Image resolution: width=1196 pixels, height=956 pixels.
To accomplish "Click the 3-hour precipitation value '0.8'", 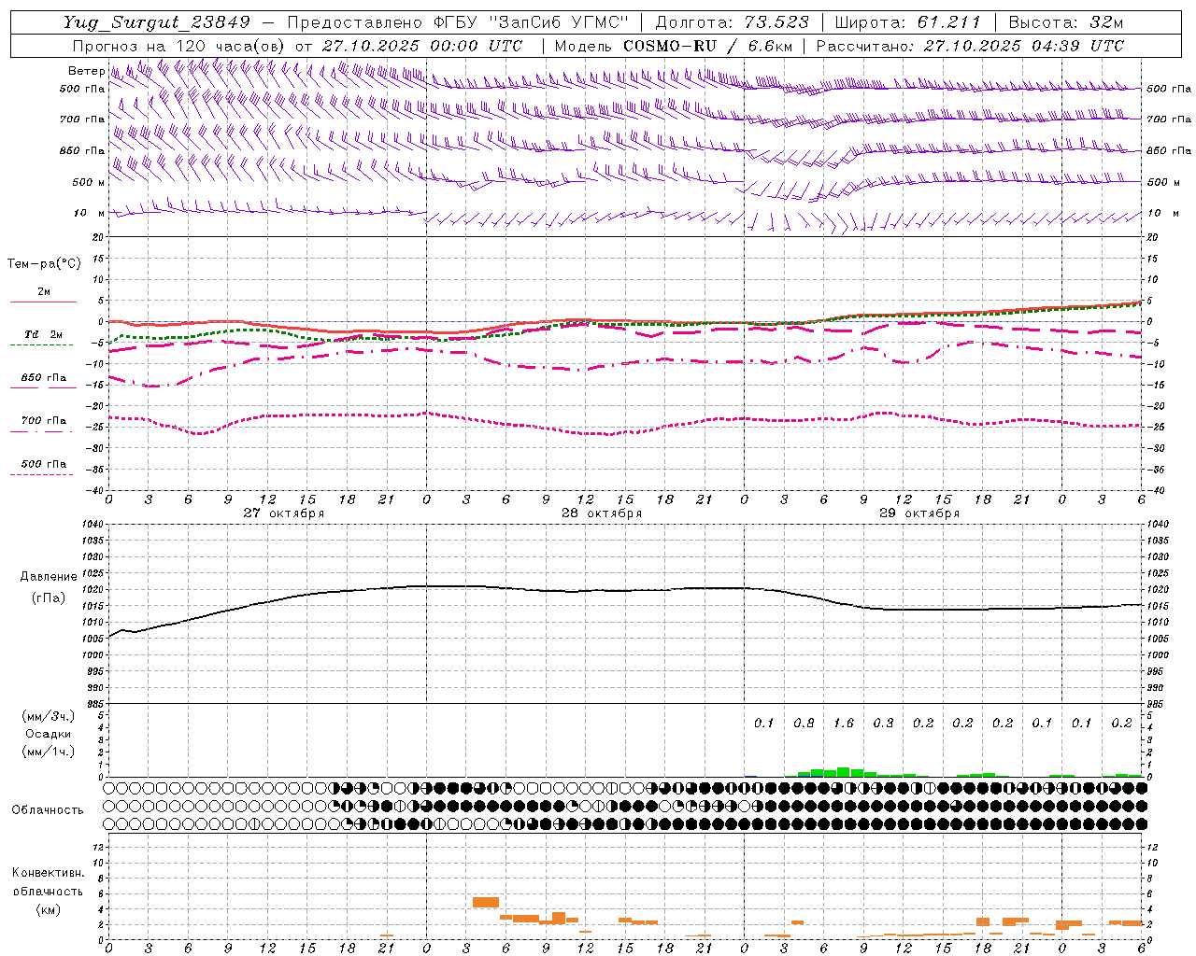I will coord(804,723).
